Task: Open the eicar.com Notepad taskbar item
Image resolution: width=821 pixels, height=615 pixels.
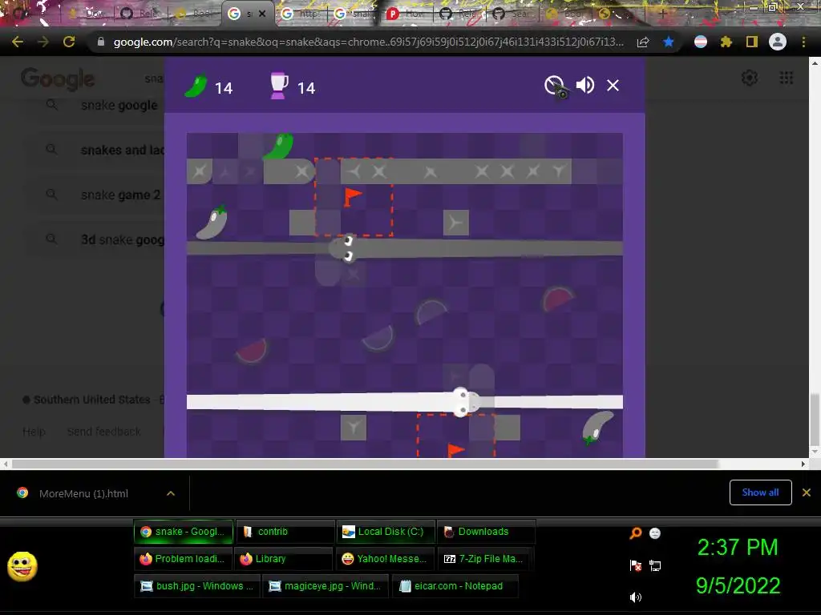Action: [455, 585]
